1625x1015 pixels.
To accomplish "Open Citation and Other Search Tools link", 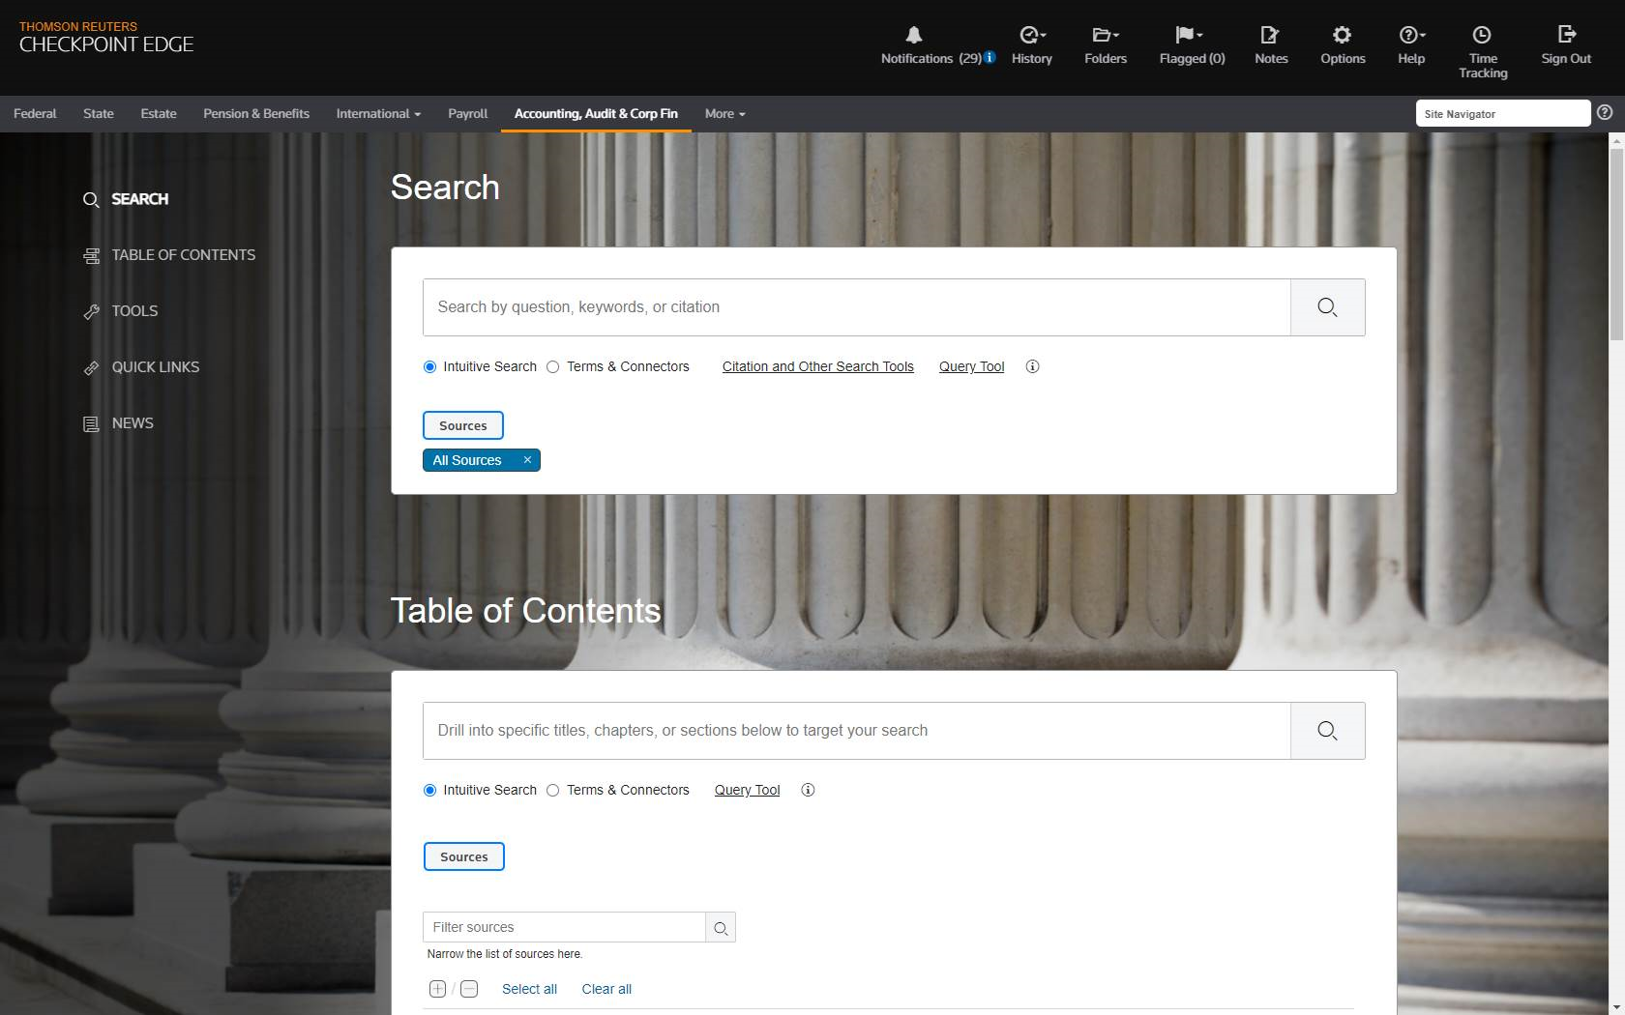I will click(x=817, y=366).
